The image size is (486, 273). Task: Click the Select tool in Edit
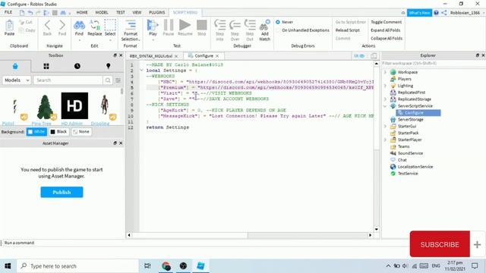(110, 27)
